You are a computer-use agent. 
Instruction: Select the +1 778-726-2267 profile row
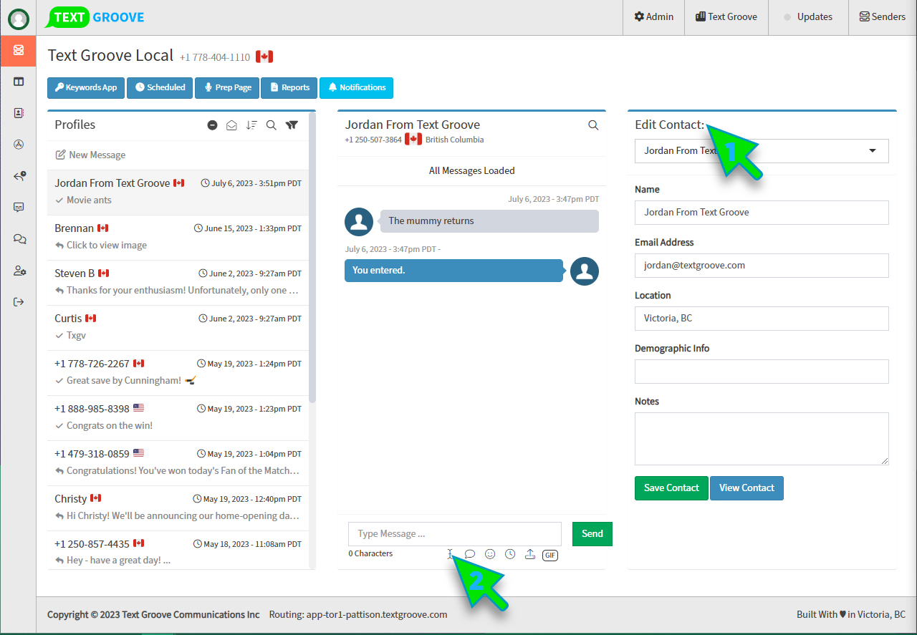tap(178, 372)
